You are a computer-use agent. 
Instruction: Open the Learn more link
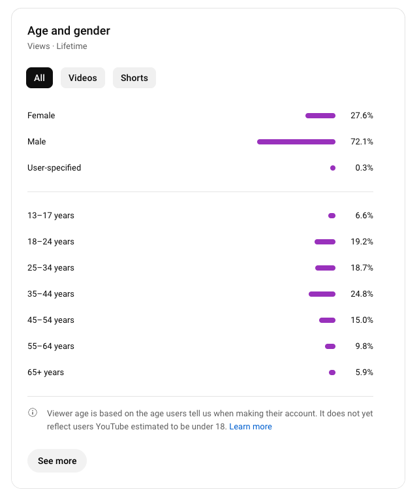pyautogui.click(x=251, y=427)
